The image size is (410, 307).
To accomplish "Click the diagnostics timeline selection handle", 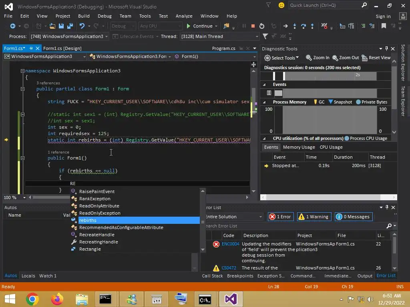I will (284, 76).
